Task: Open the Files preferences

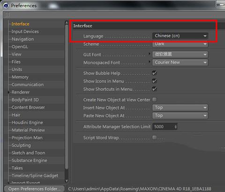Action: (x=16, y=62)
